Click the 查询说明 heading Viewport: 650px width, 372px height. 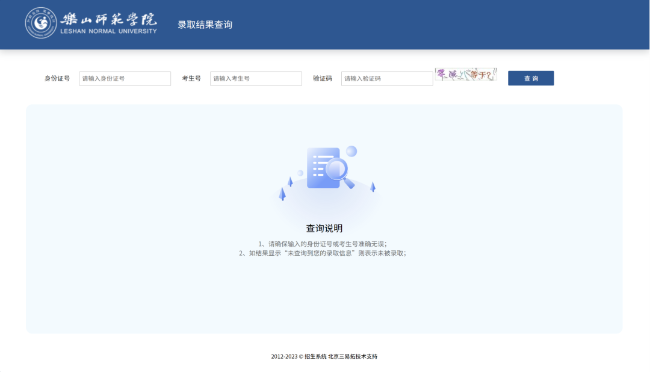[x=324, y=228]
